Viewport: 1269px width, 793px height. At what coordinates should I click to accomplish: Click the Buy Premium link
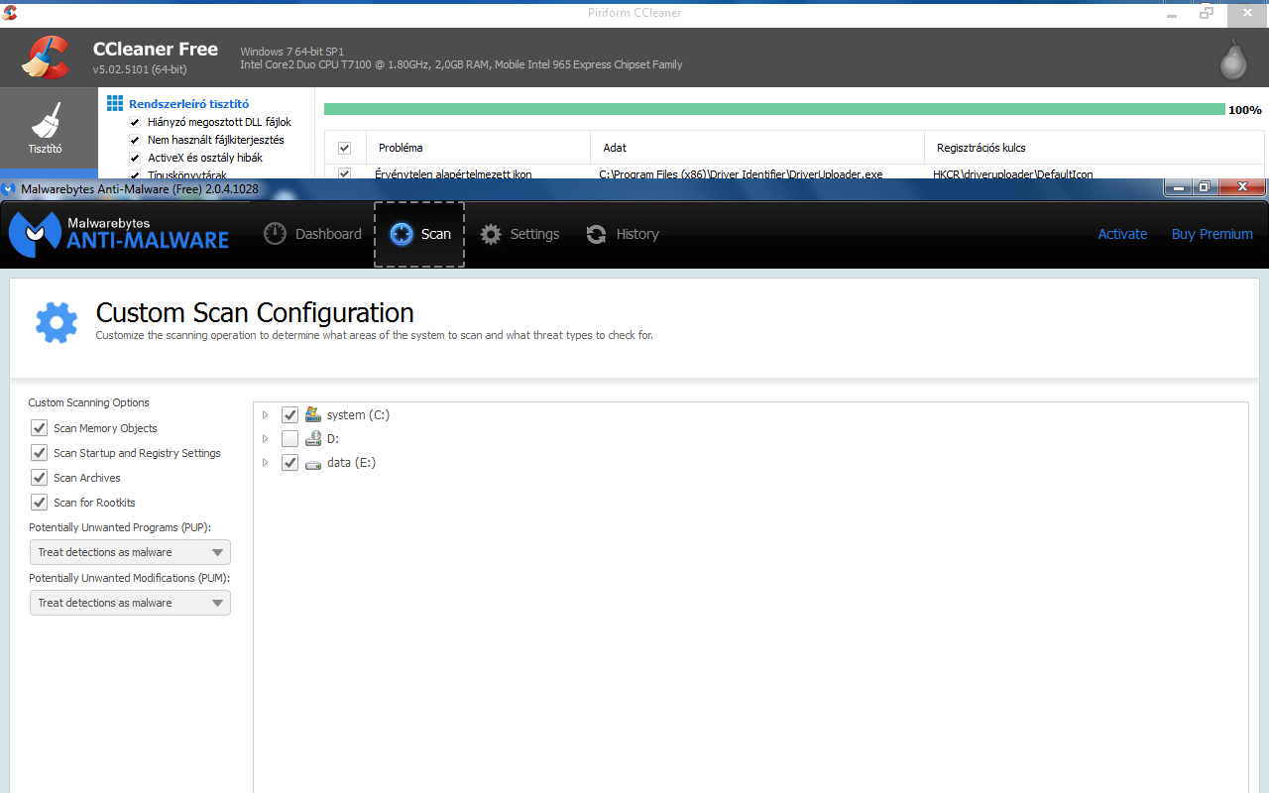click(1211, 234)
